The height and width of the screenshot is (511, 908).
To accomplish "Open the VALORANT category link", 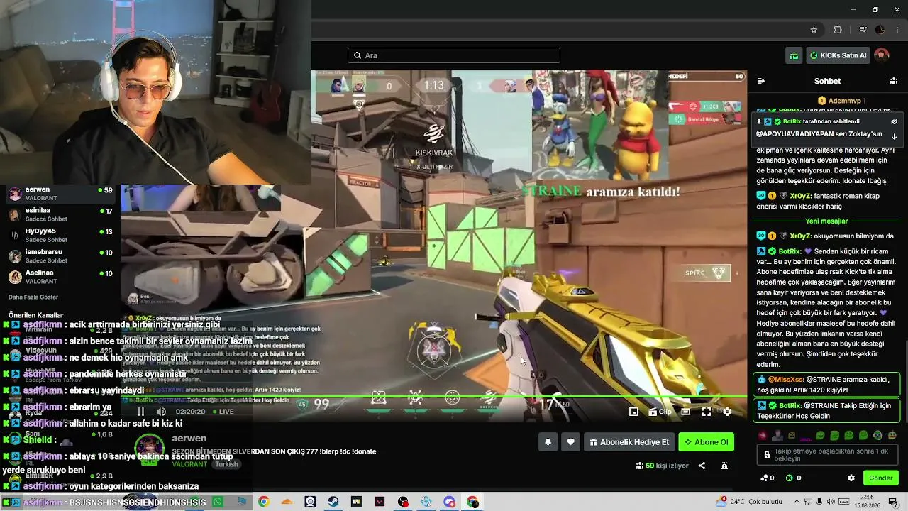I will (x=189, y=464).
